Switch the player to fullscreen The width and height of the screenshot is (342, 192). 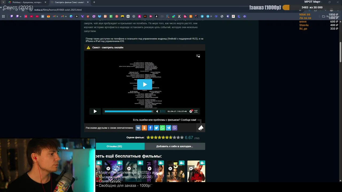coord(196,111)
